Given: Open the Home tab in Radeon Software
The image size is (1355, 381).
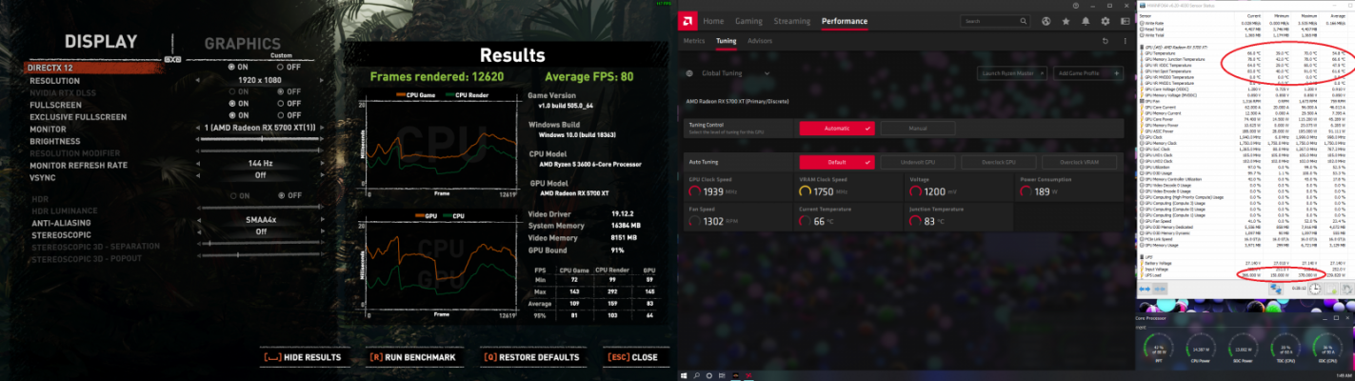Looking at the screenshot, I should click(713, 21).
